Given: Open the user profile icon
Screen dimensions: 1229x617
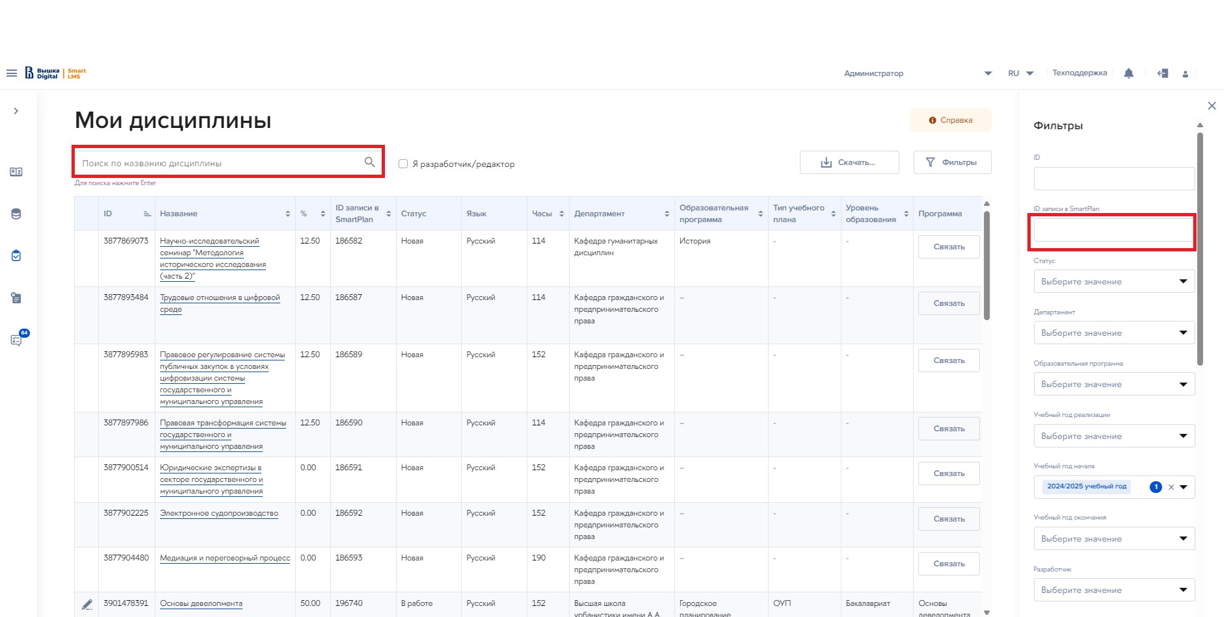Looking at the screenshot, I should coord(1185,74).
